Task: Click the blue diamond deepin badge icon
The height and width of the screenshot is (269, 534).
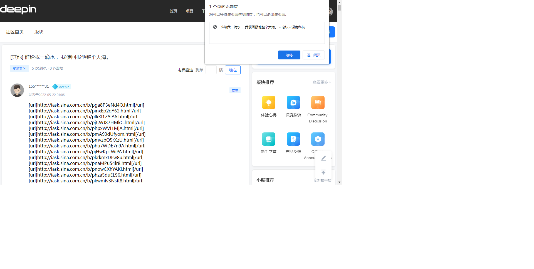Action: tap(55, 87)
